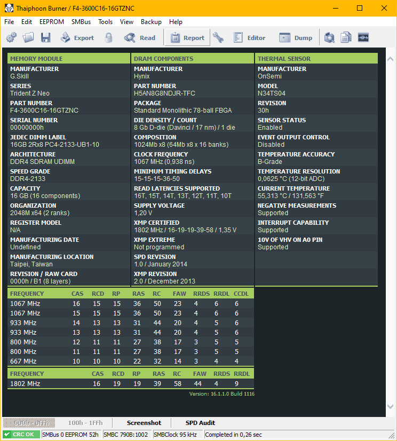Click the 15-15-15-36-50 minimum timing delays
397x441 pixels.
pyautogui.click(x=156, y=179)
